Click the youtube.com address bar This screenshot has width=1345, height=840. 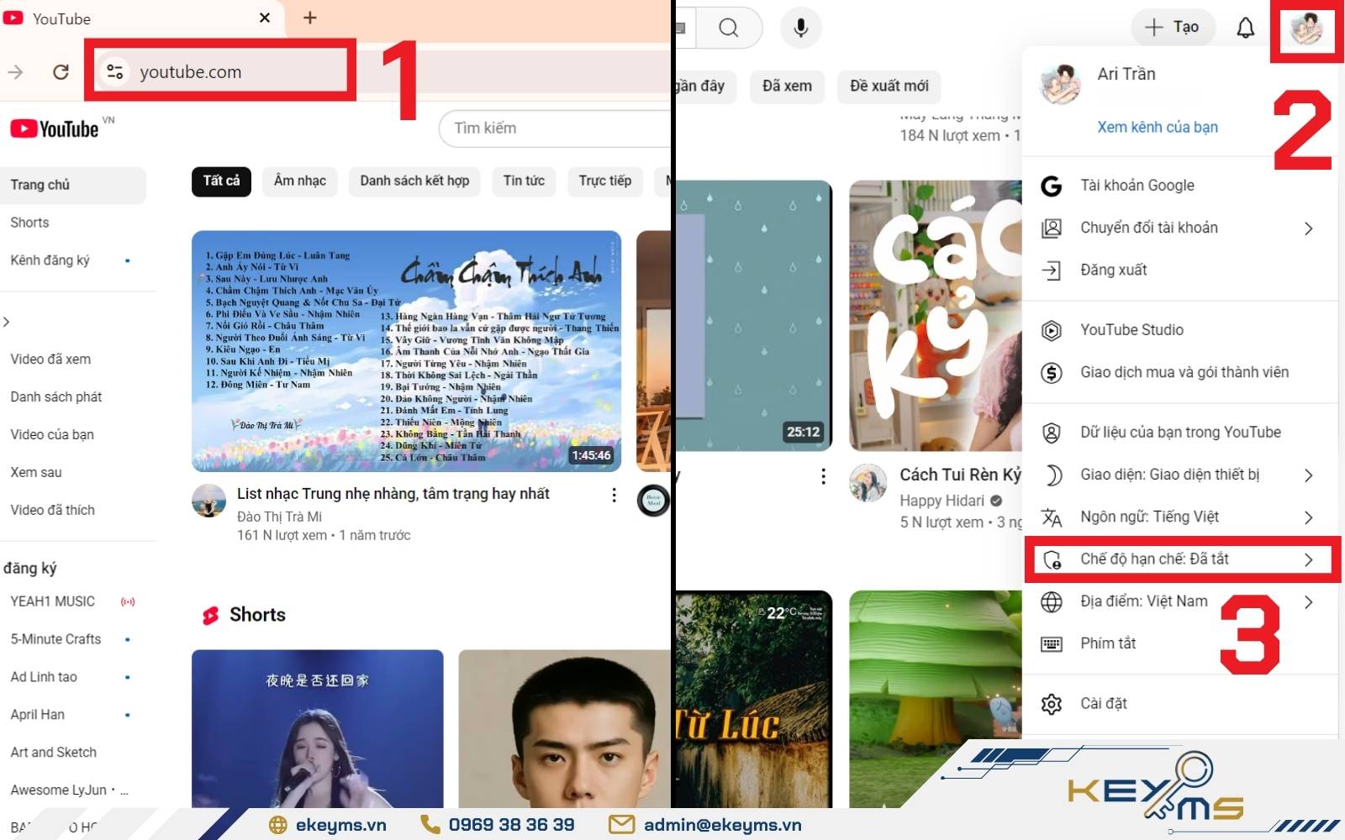coord(220,72)
